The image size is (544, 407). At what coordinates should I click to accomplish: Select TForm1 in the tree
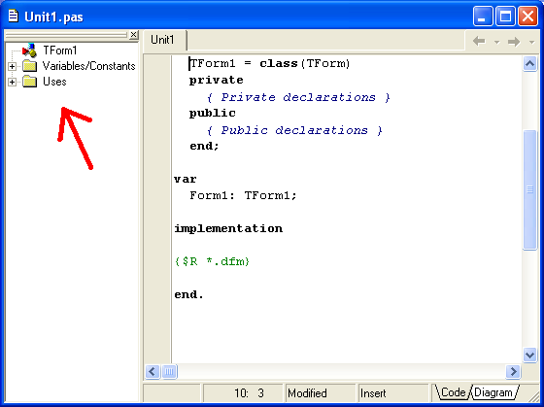(59, 51)
